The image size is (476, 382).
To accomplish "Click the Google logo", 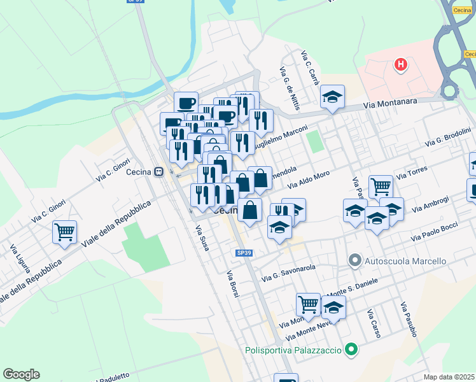I will coord(21,374).
